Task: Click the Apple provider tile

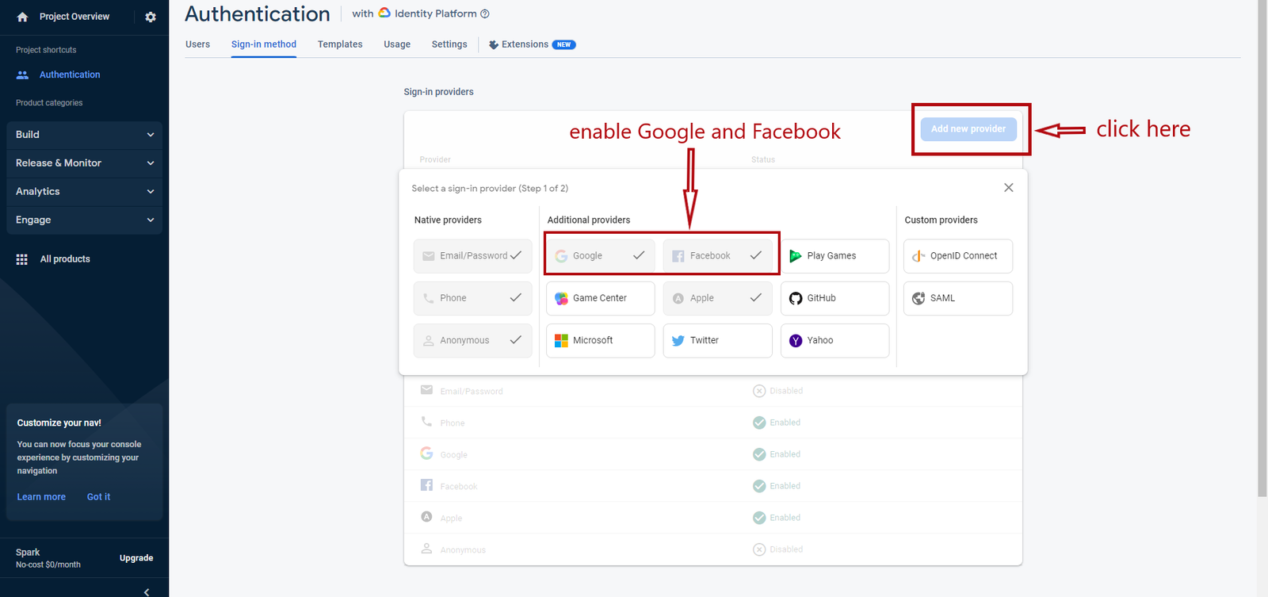Action: 717,298
